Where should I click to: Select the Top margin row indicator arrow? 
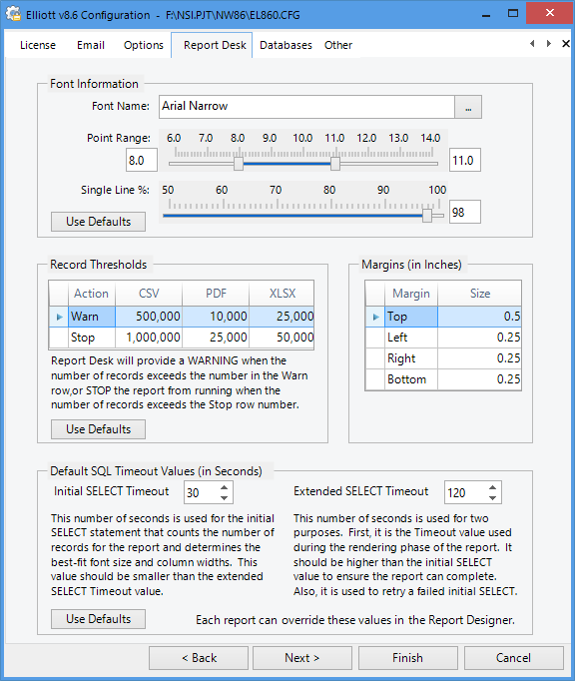click(375, 317)
